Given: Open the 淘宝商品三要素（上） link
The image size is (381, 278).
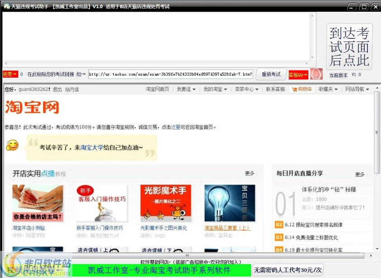Looking at the screenshot, I should point(227,228).
